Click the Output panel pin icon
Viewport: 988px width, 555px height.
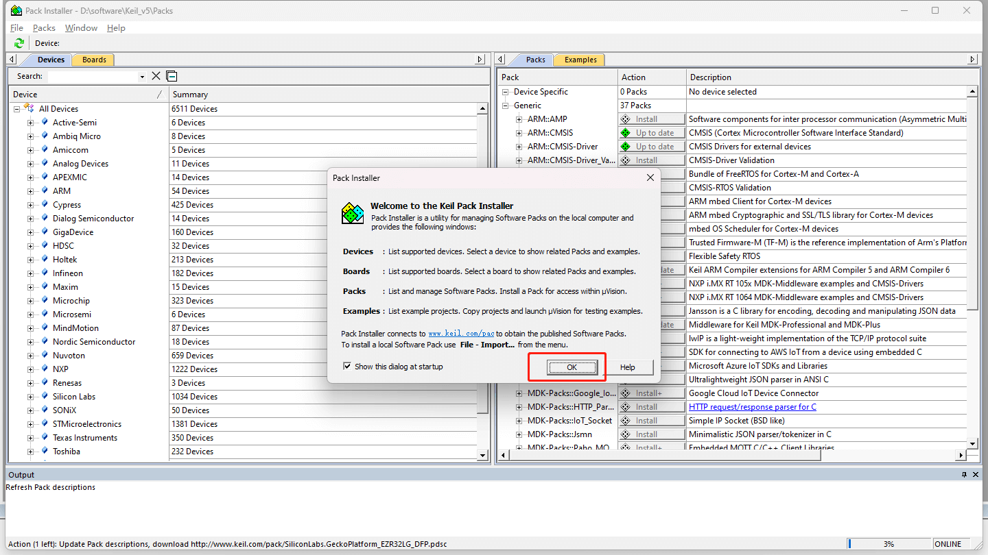coord(964,475)
